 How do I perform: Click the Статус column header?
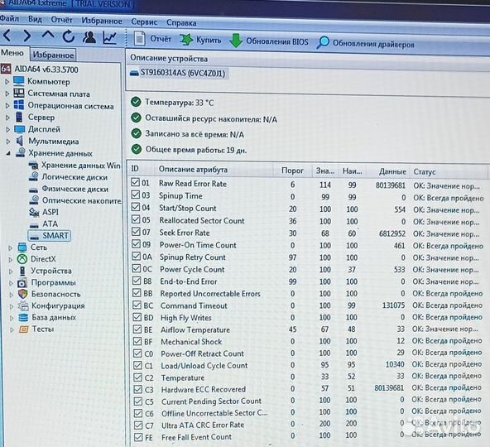(x=424, y=172)
